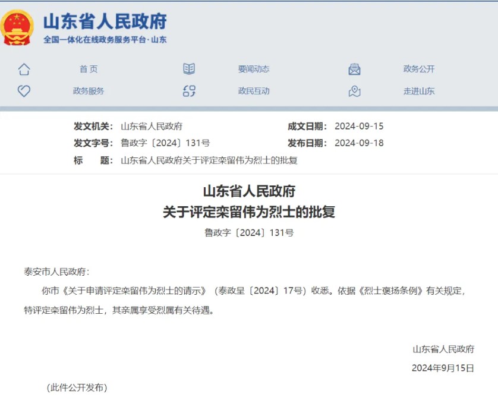The height and width of the screenshot is (416, 498).
Task: Click the interaction icon beside 政民互动
Action: [189, 91]
